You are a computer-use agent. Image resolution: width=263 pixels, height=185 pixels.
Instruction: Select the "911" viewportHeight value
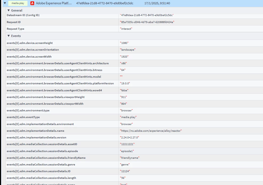coord(123,97)
